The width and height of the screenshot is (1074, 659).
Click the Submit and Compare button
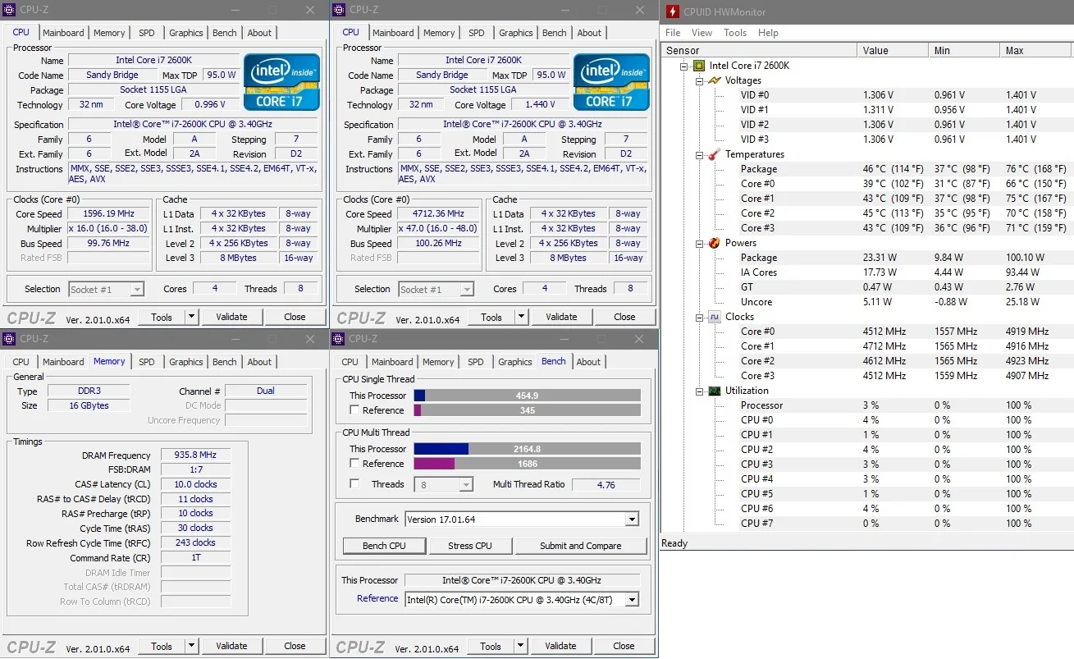580,546
